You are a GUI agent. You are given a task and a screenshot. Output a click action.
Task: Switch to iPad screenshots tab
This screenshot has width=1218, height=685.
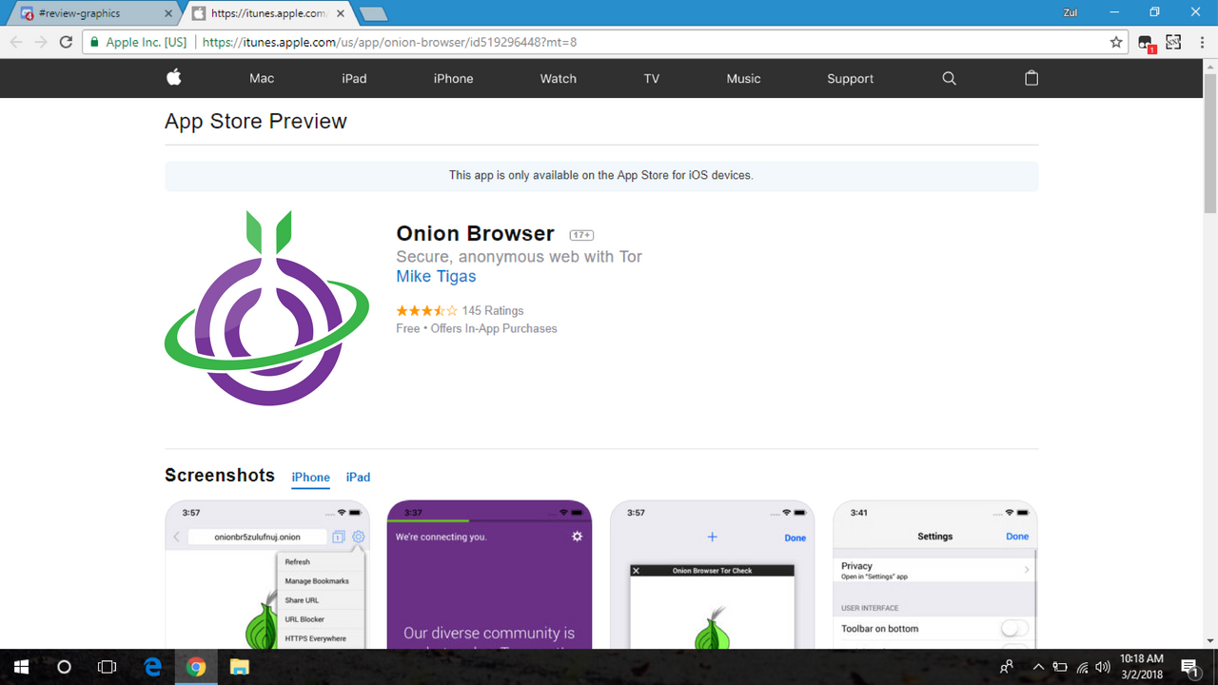pos(358,478)
